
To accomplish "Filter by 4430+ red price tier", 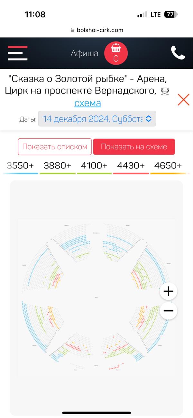I will point(131,166).
